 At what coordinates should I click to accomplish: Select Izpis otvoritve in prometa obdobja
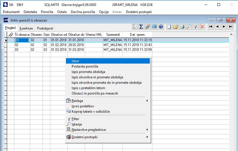point(108,77)
